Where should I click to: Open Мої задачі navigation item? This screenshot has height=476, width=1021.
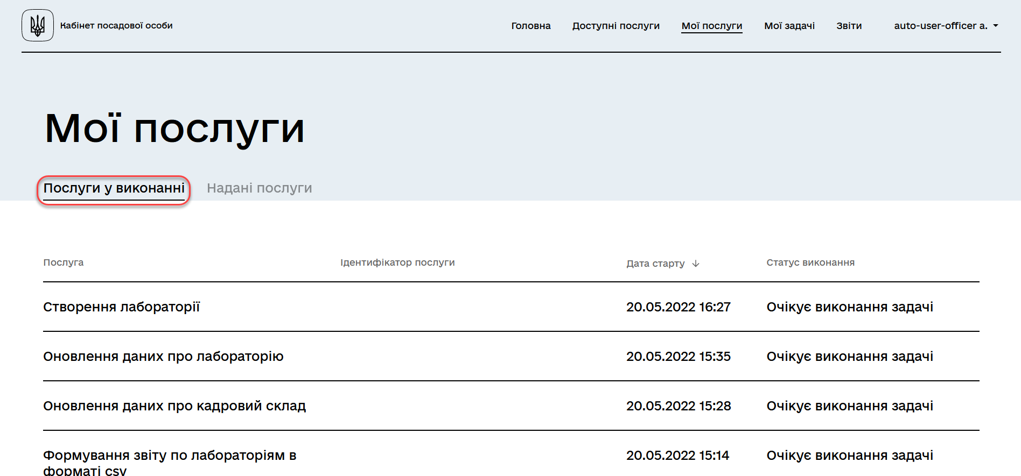coord(789,26)
